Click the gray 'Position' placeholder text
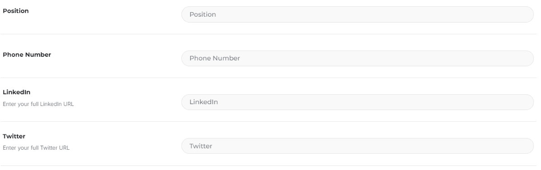The width and height of the screenshot is (541, 170). pos(202,14)
